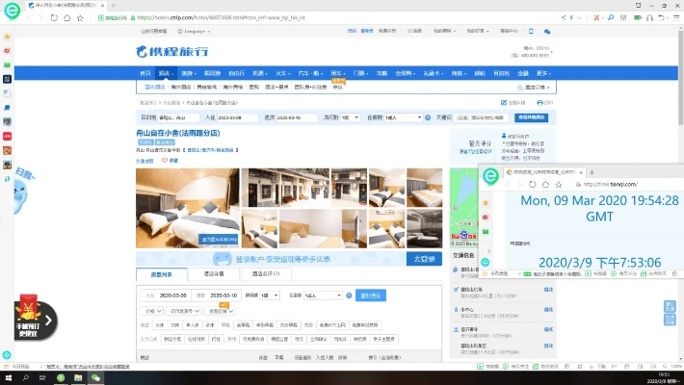
Task: Reload the tianqi.com page in the small browser window
Action: tap(532, 185)
